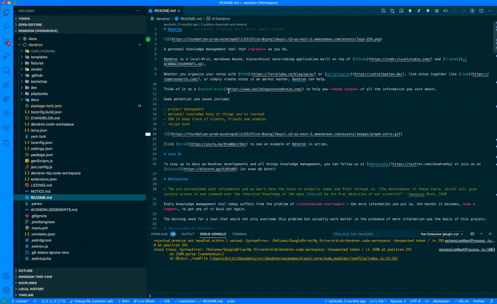The height and width of the screenshot is (304, 497).
Task: Click the Live Share status bar item
Action: pos(144,301)
